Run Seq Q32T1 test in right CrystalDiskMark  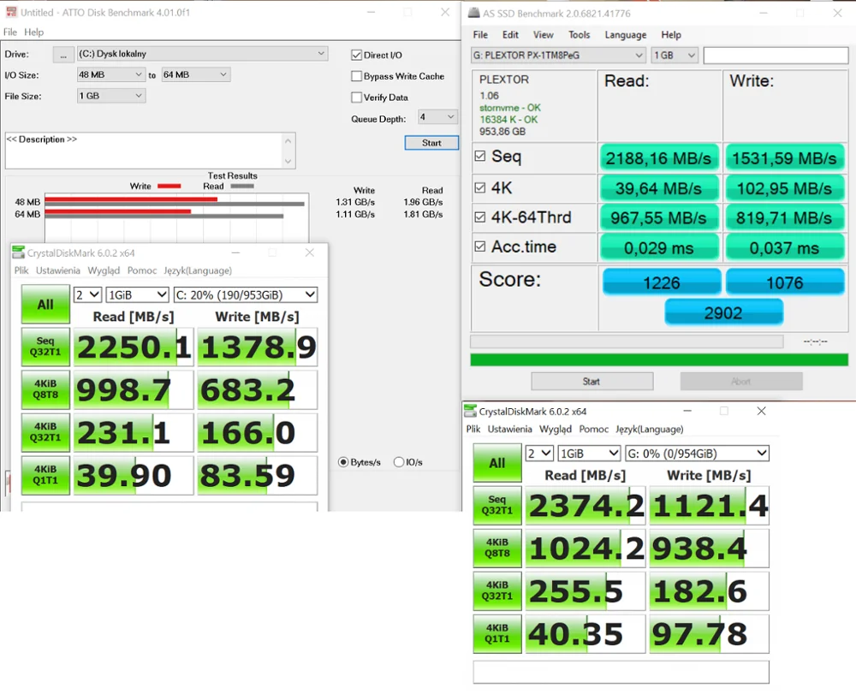[496, 505]
